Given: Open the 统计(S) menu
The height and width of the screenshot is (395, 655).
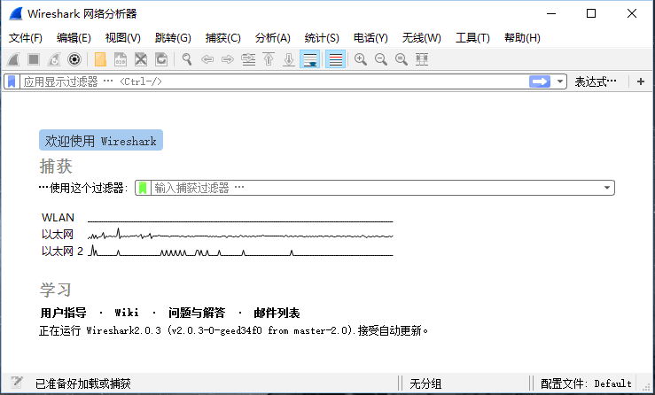Looking at the screenshot, I should pos(322,38).
